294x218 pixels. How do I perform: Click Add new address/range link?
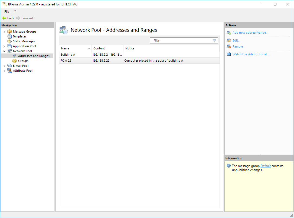pyautogui.click(x=250, y=33)
